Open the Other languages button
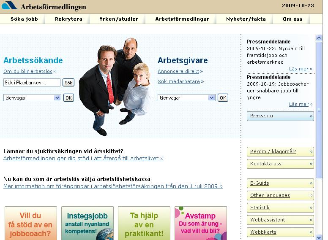The image size is (328, 240). coord(280,196)
